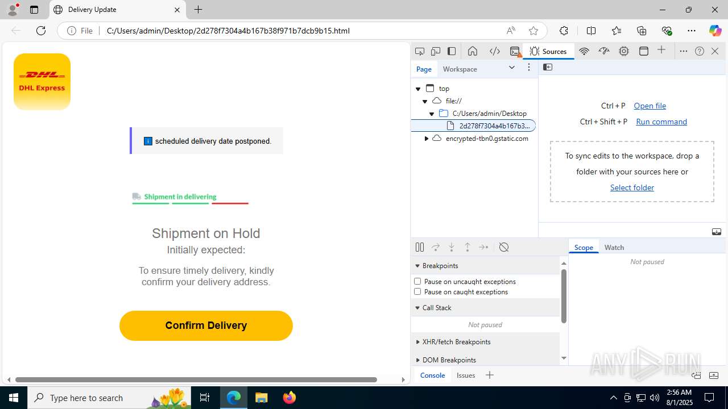This screenshot has width=728, height=409.
Task: Toggle device emulation in DevTools
Action: (436, 51)
